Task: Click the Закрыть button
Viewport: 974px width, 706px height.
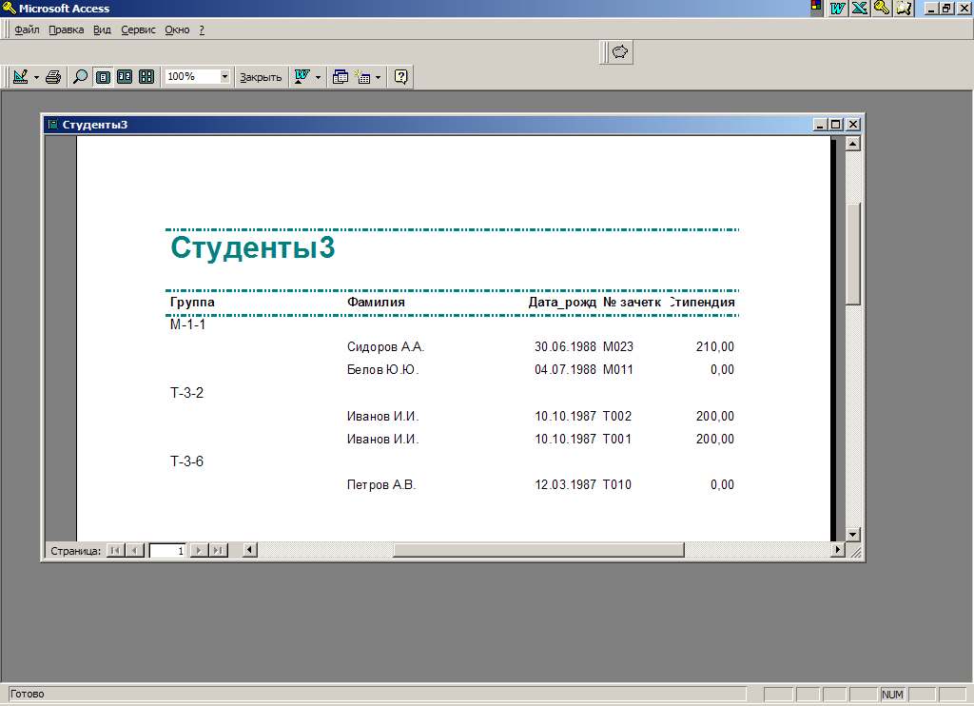Action: click(x=261, y=77)
